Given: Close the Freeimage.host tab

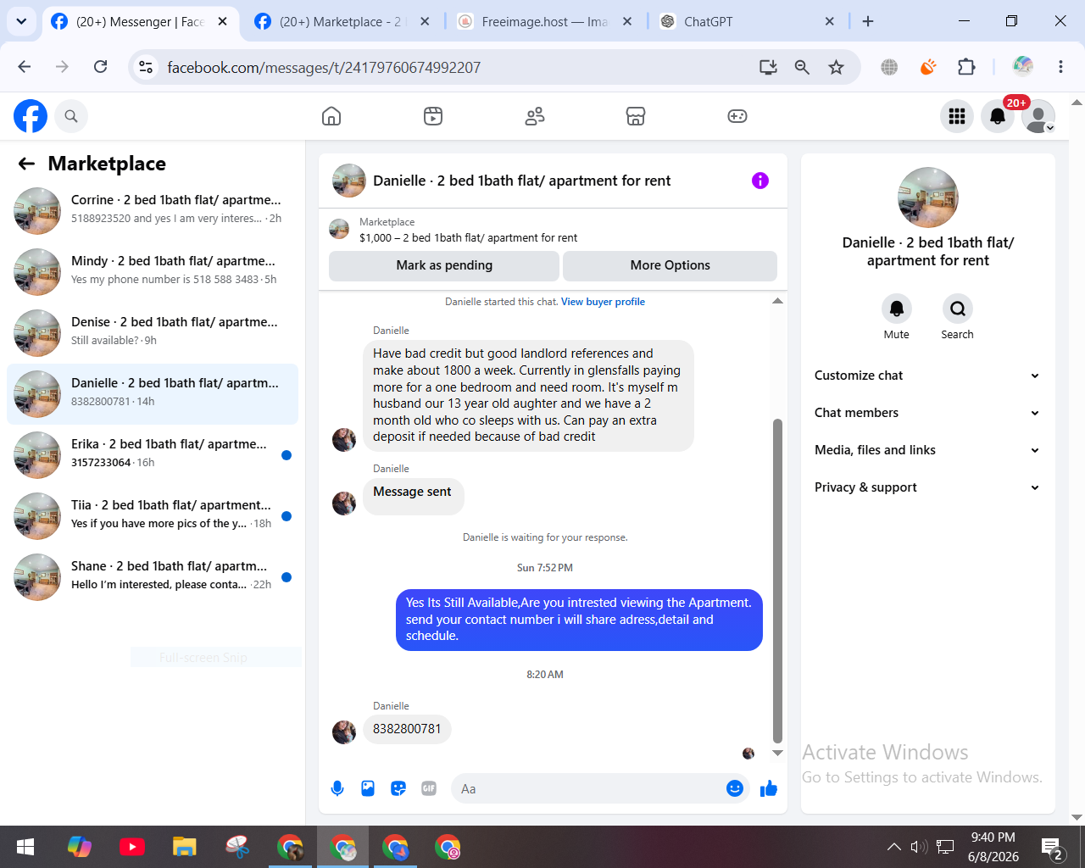Looking at the screenshot, I should [627, 22].
